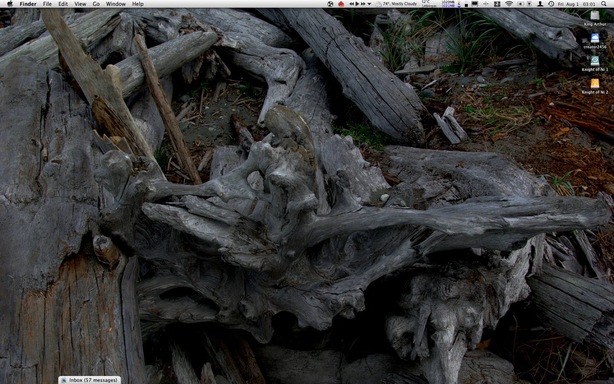Open the Window menu
This screenshot has width=614, height=384.
pos(116,4)
